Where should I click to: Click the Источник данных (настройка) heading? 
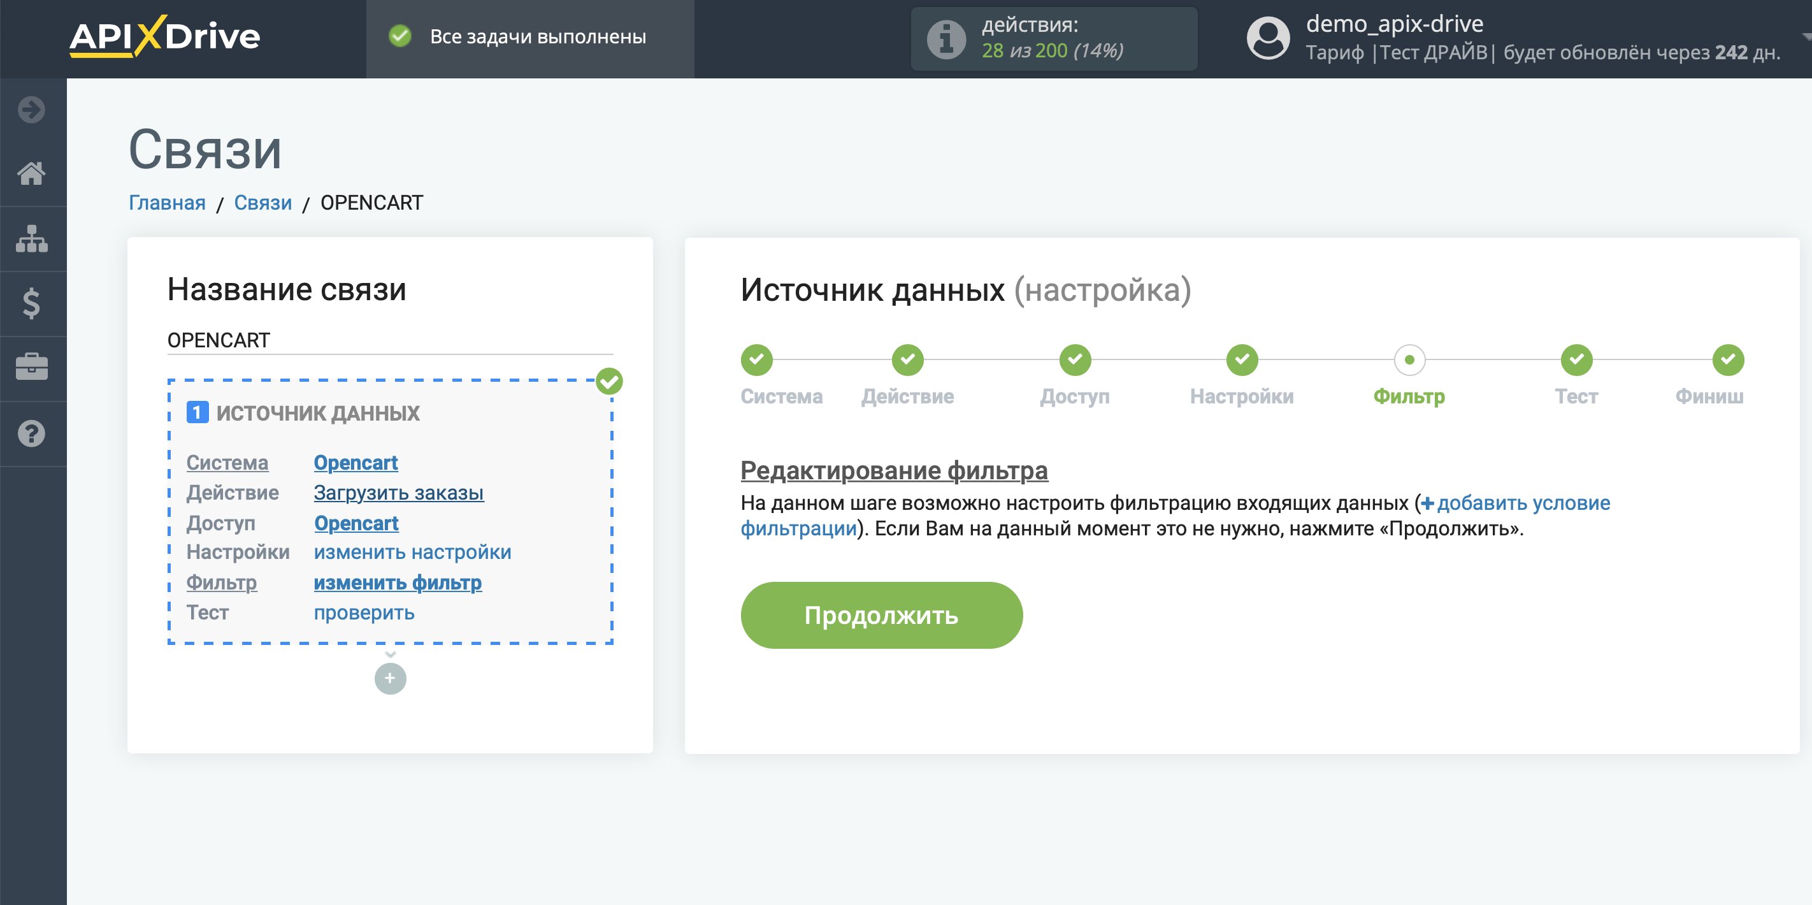(x=966, y=290)
